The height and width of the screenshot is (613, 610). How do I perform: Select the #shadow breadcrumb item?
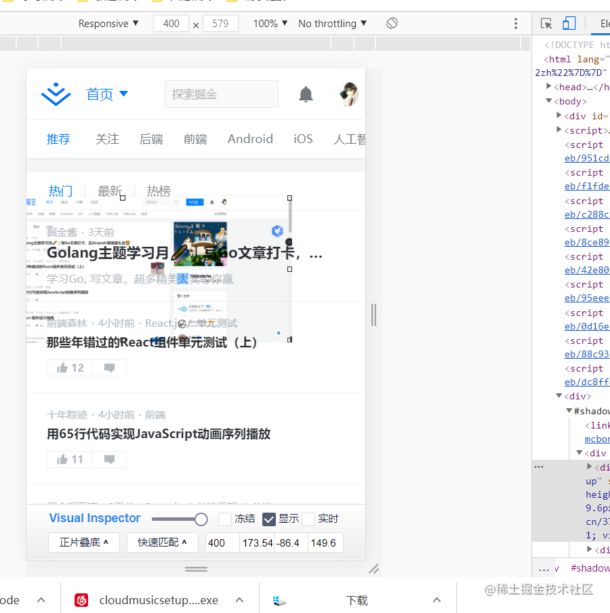(x=590, y=568)
